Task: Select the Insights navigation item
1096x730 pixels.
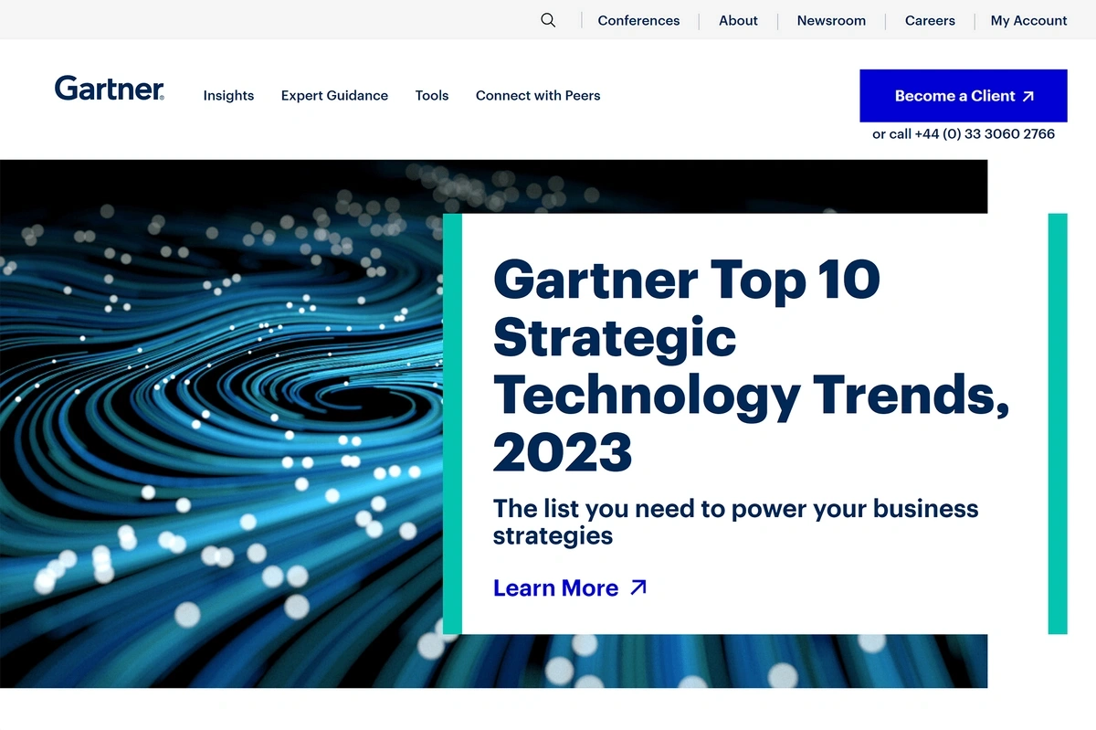Action: pyautogui.click(x=228, y=95)
